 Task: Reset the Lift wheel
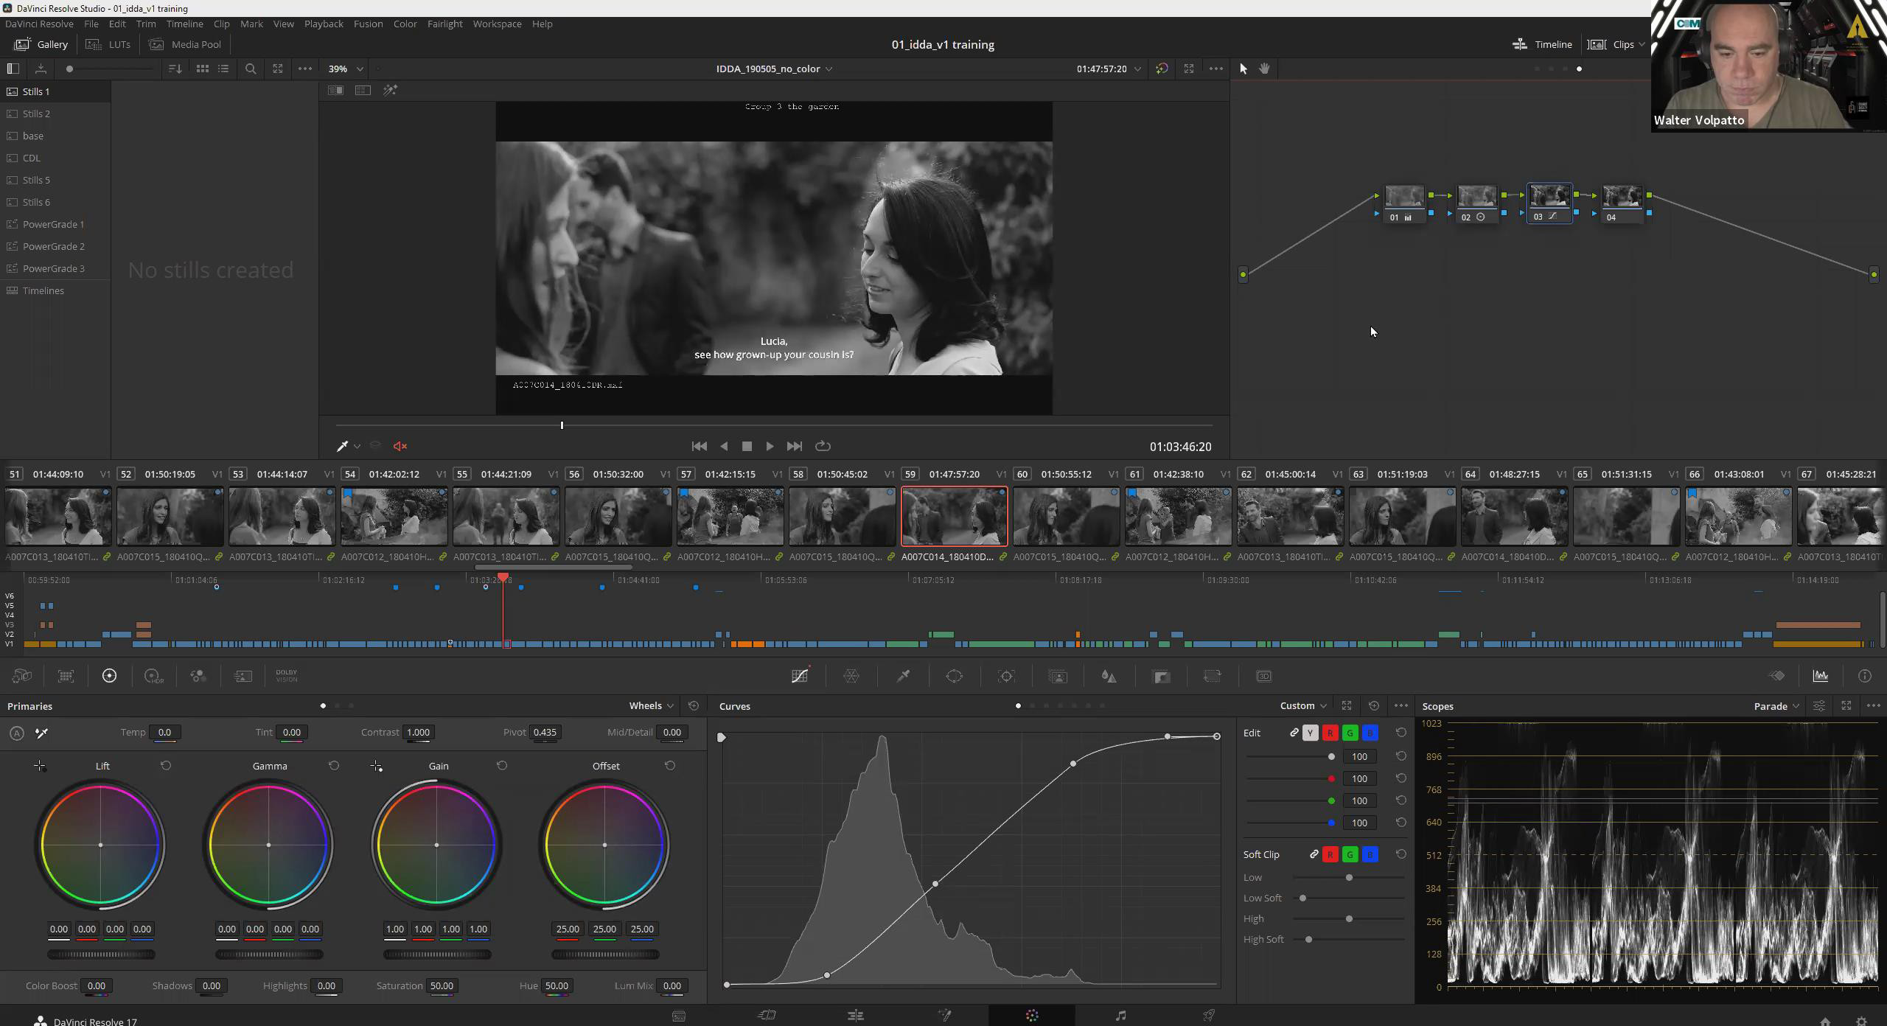(166, 766)
